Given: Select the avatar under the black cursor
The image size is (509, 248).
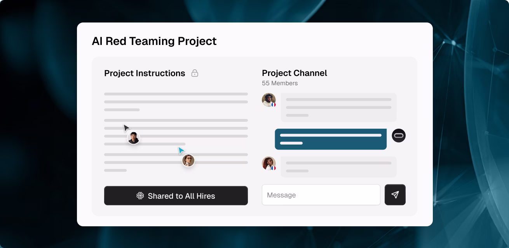Looking at the screenshot, I should tap(133, 138).
